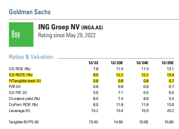Viewport: 179px width, 129px height.
Task: Click the ING Groep NV title
Action: (x=59, y=27)
